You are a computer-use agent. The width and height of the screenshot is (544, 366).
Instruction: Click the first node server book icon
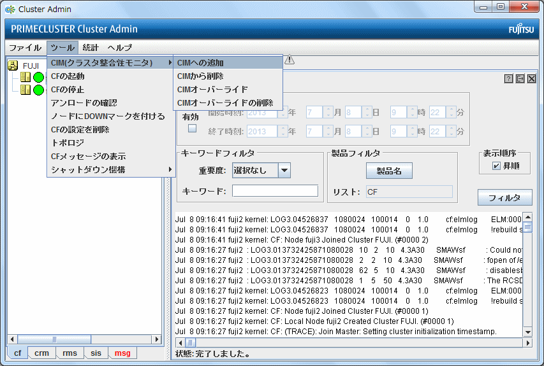click(x=26, y=77)
